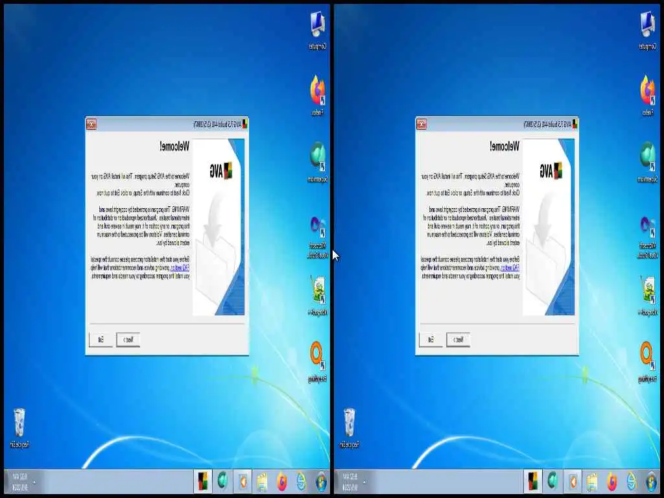This screenshot has width=664, height=498.
Task: Close the right AVG setup dialog
Action: [x=421, y=124]
